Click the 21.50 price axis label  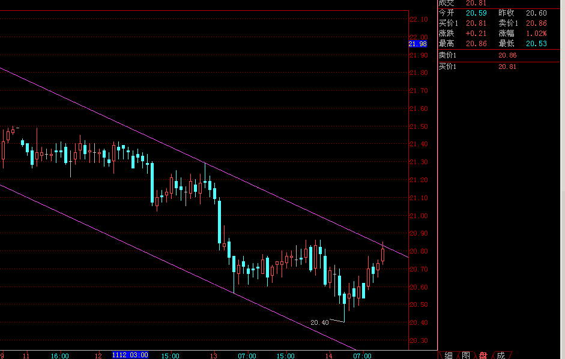pos(418,126)
